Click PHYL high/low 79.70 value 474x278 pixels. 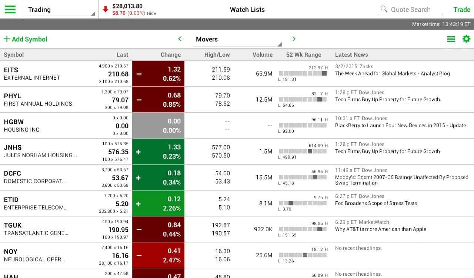pos(223,96)
